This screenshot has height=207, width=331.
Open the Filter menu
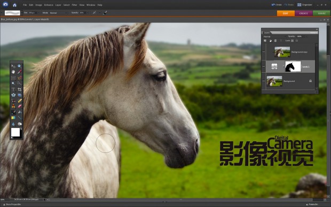74,5
